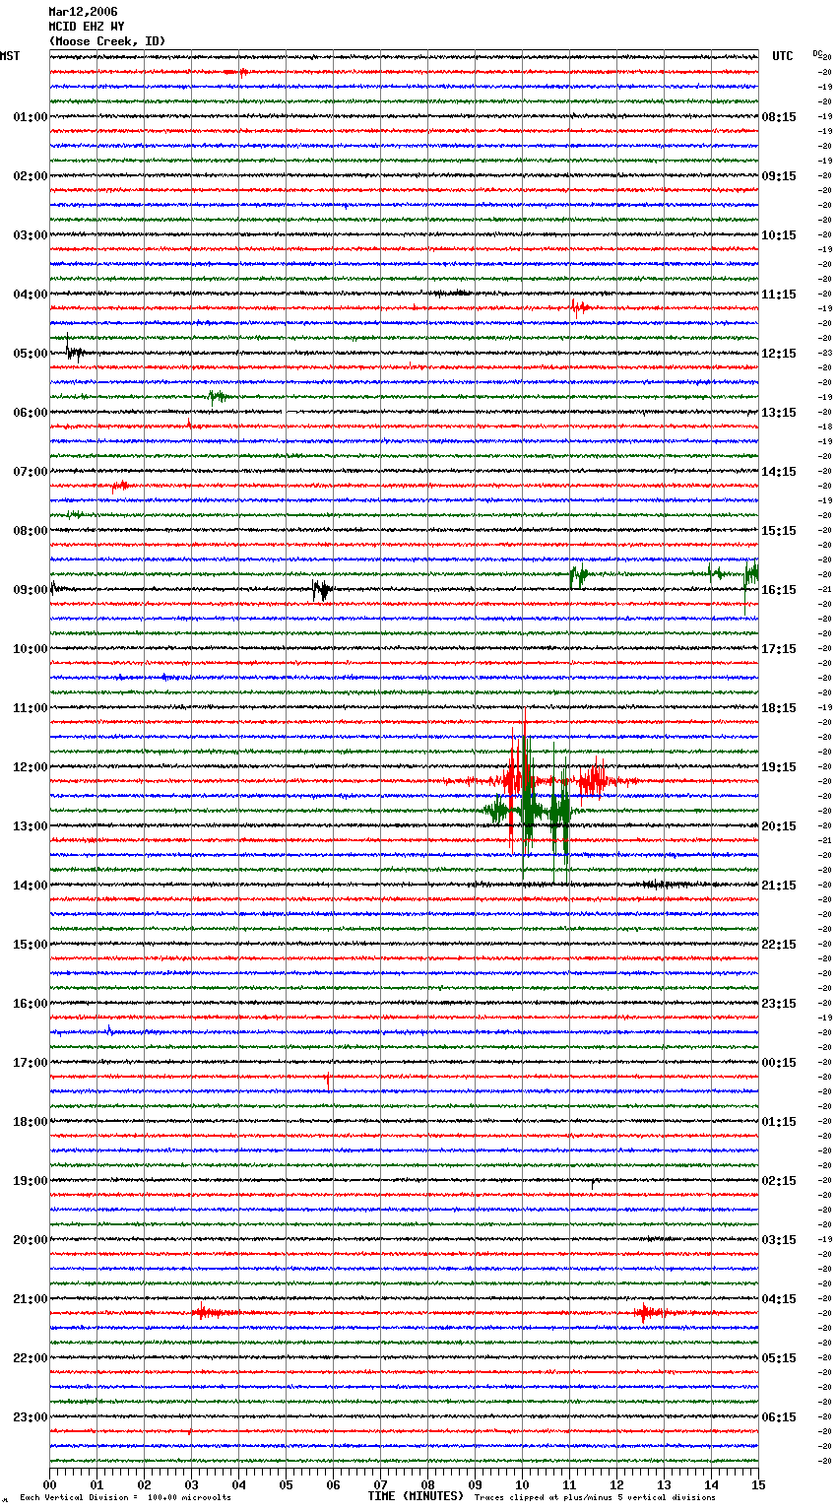Click minute 10 on the bottom axis
The height and width of the screenshot is (1511, 837).
point(522,1484)
